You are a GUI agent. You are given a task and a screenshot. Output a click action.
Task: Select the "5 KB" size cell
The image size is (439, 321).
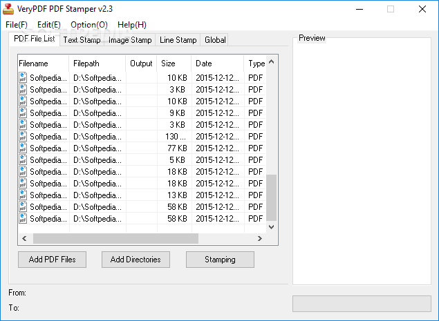pyautogui.click(x=177, y=160)
